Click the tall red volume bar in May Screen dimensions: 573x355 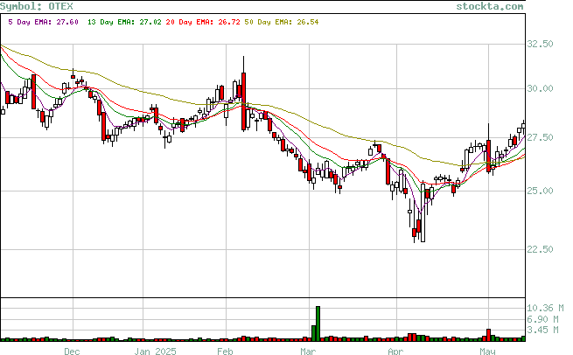tap(489, 335)
